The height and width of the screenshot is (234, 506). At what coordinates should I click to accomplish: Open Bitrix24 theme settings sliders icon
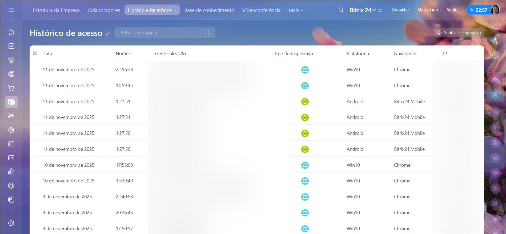coord(380,10)
